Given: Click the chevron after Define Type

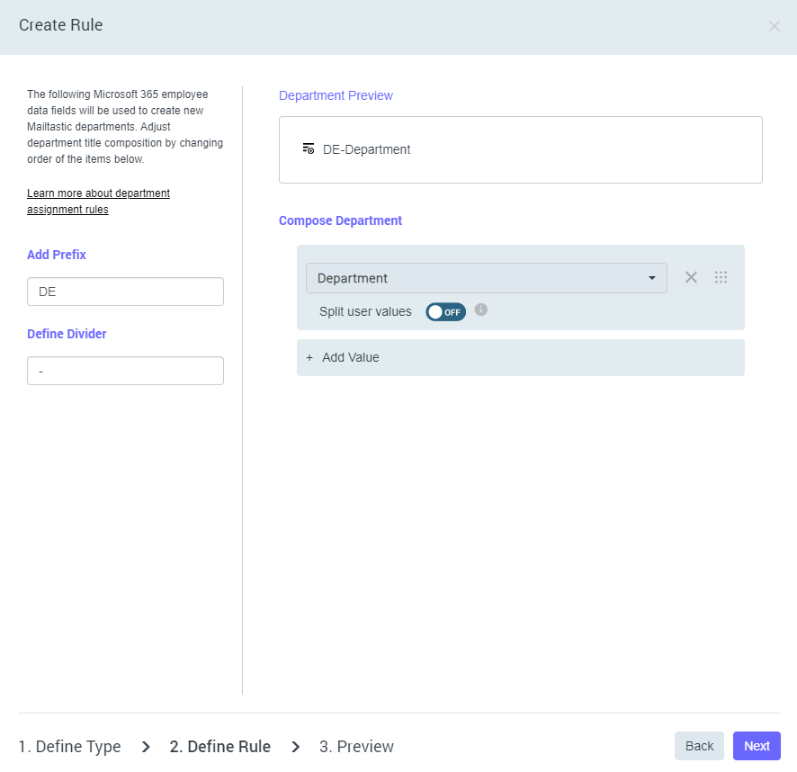Looking at the screenshot, I should (x=146, y=747).
